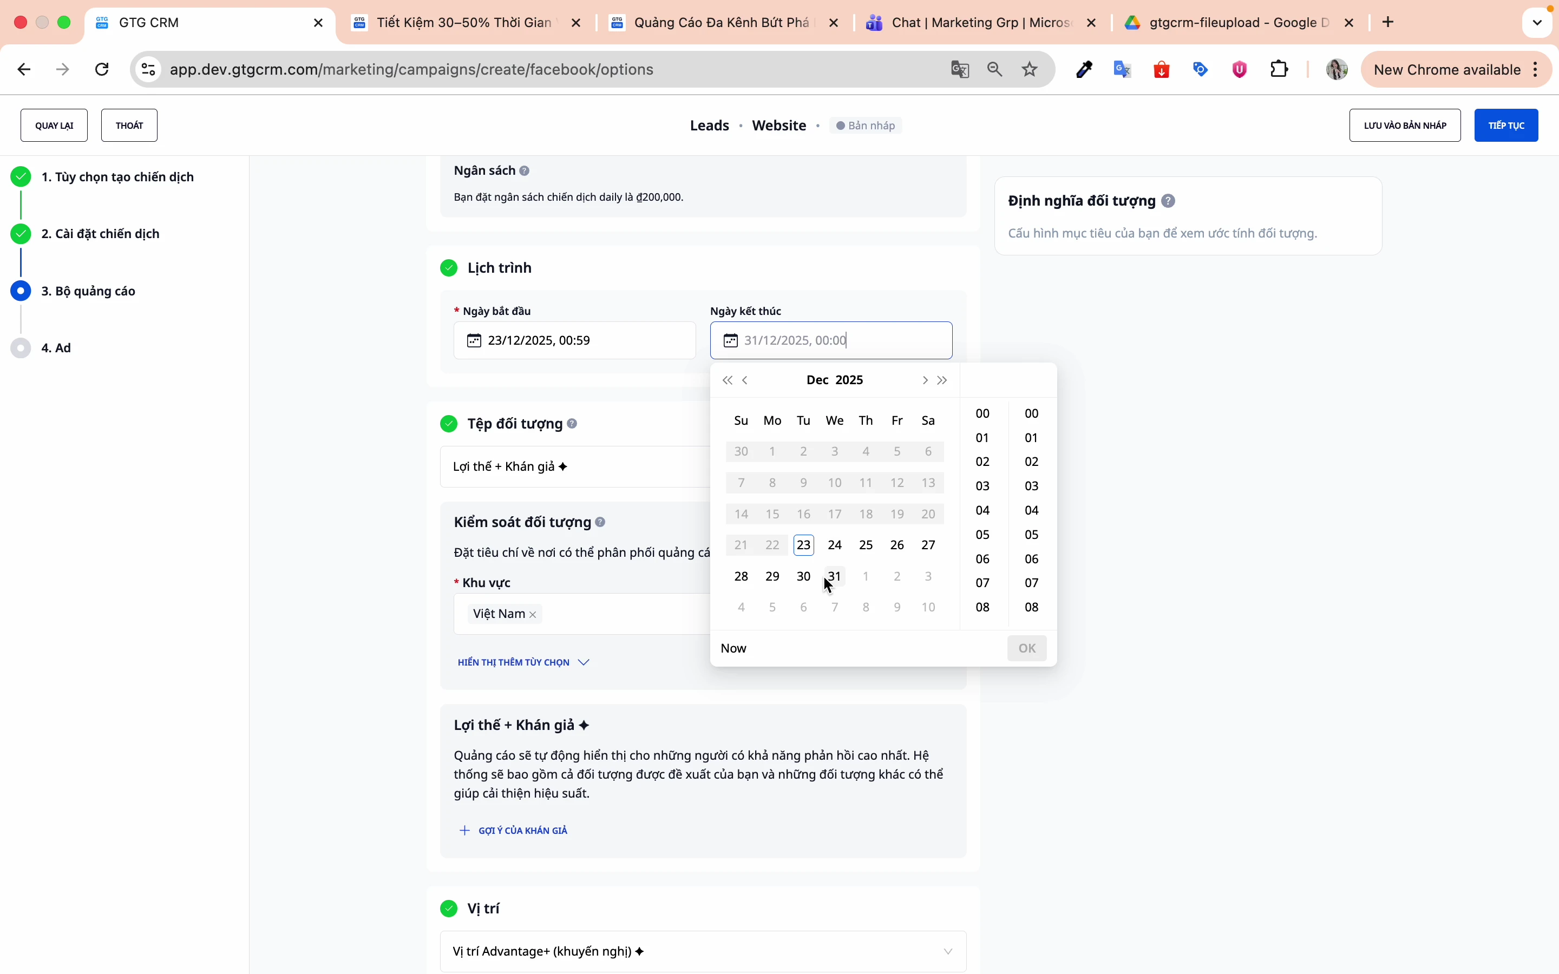Remove Việt Nam tag from Khu vực
1559x974 pixels.
pos(533,615)
